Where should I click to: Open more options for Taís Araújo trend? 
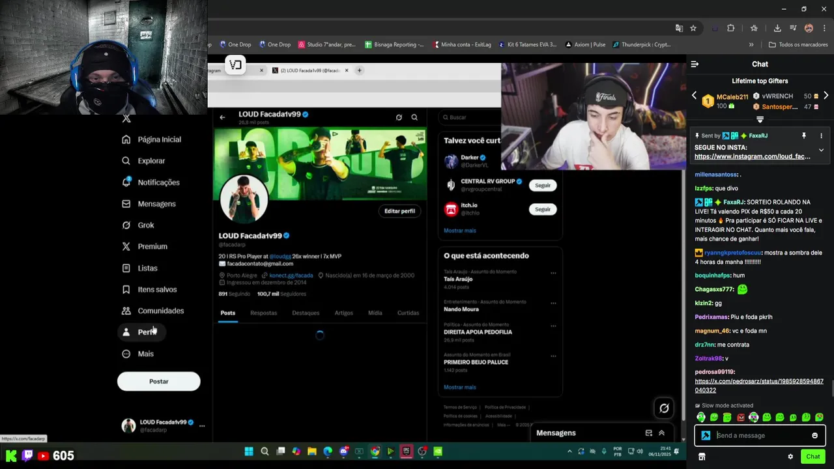pyautogui.click(x=553, y=273)
